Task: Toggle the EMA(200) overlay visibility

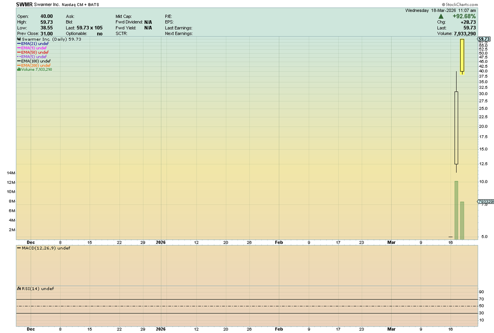Action: coord(19,65)
